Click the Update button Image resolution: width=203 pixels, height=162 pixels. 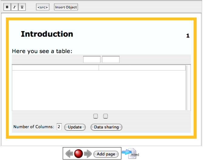[75, 127]
